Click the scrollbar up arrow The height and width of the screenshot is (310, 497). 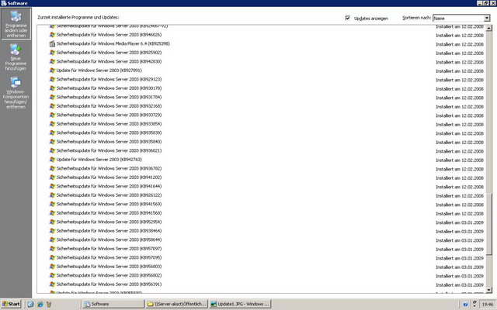click(x=488, y=28)
